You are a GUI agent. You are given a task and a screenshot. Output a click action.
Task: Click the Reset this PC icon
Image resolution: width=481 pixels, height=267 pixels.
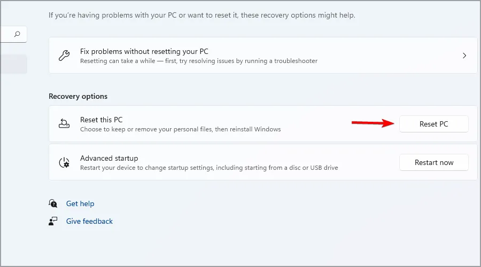click(64, 124)
